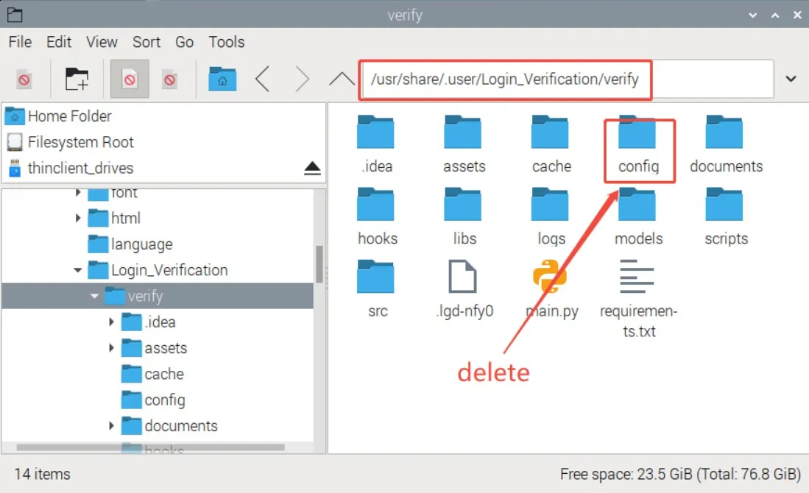Expand the documents folder in tree
Image resolution: width=809 pixels, height=493 pixels.
coord(111,426)
